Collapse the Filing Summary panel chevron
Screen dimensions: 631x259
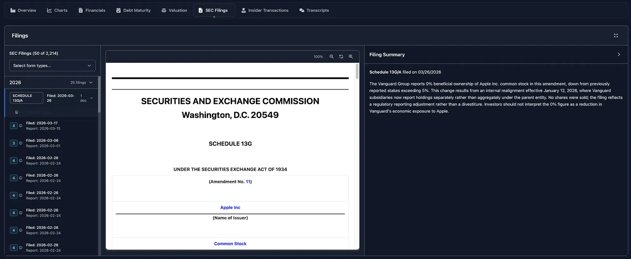619,55
